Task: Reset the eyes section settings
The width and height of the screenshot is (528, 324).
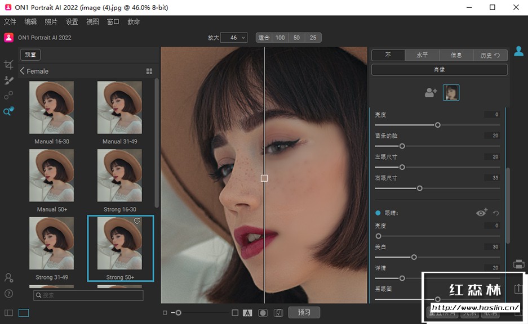Action: (x=496, y=213)
